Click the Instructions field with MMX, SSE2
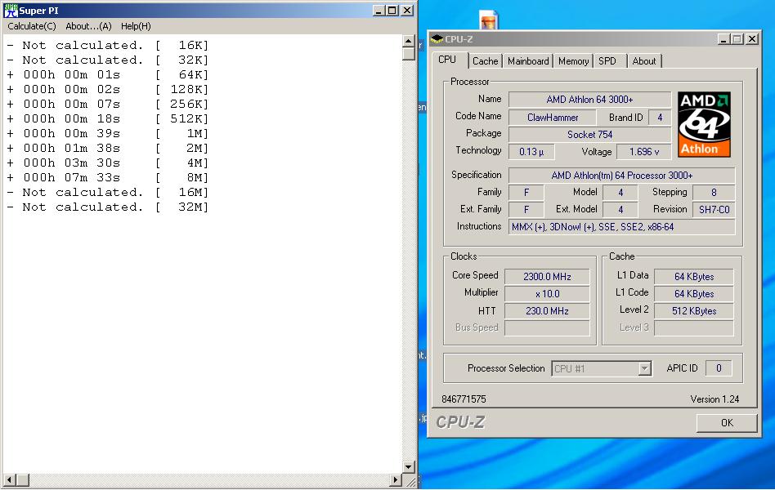The width and height of the screenshot is (775, 490). coord(622,227)
